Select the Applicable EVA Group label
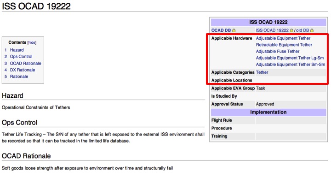 [x=233, y=88]
